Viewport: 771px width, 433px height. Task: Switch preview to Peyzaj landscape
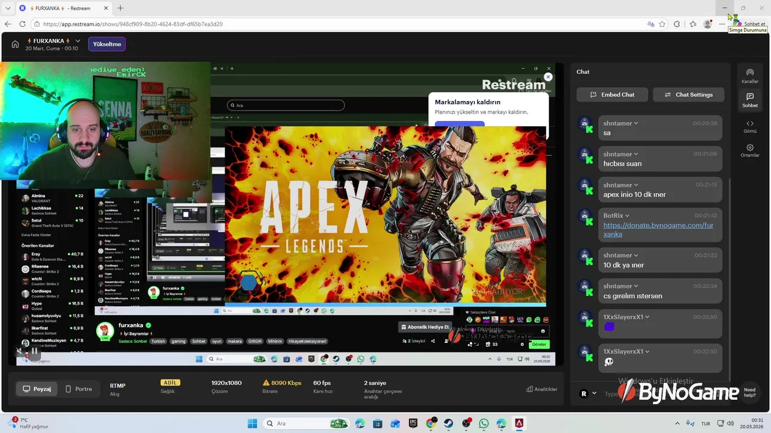36,389
